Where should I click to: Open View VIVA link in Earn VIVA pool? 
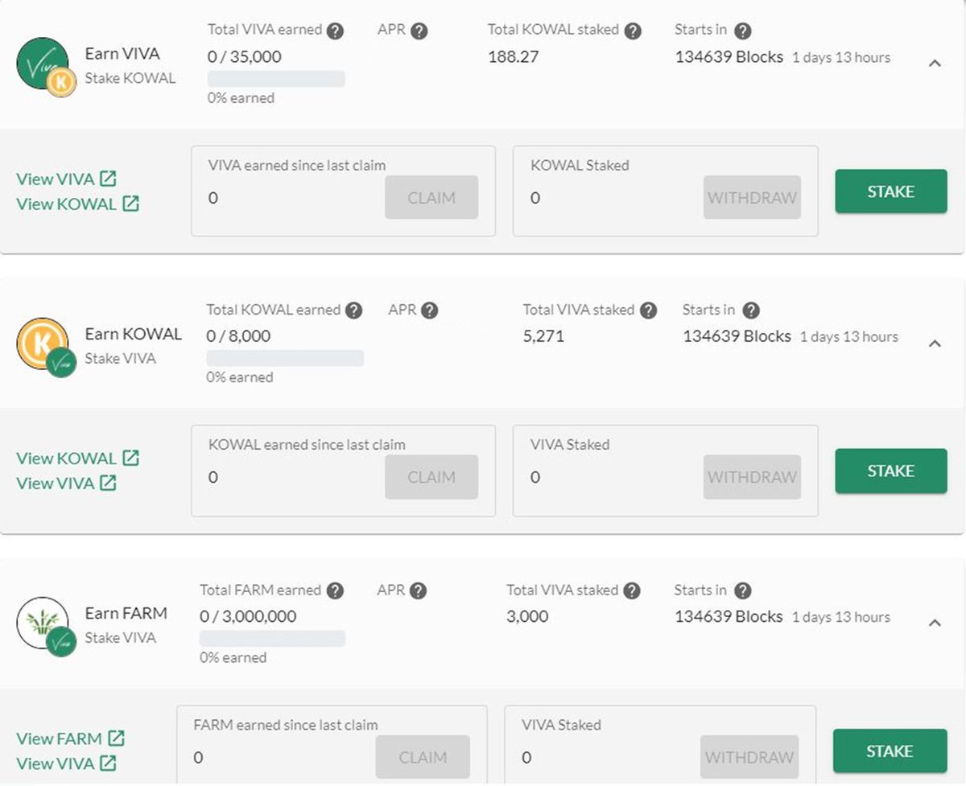(66, 179)
